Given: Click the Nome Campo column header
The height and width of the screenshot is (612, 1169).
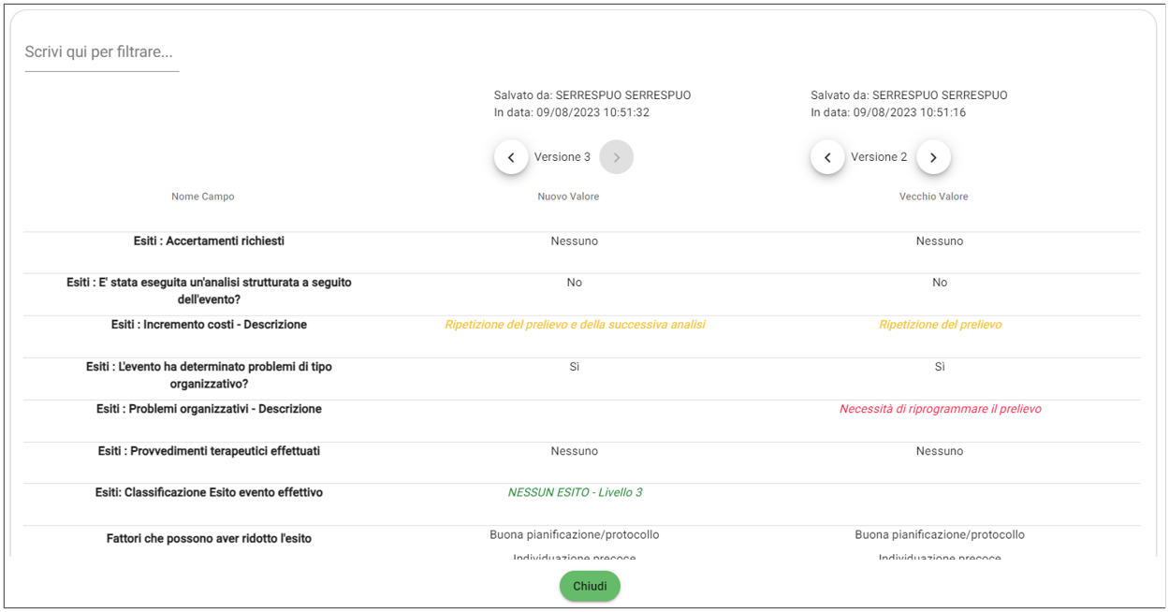Looking at the screenshot, I should tap(202, 197).
